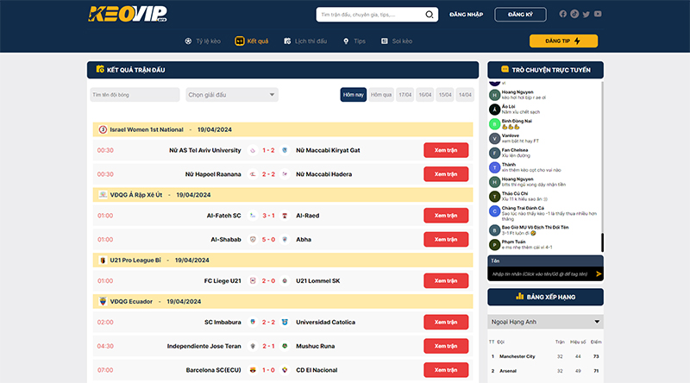Open Kết quả menu item
The image size is (690, 383).
click(x=252, y=41)
